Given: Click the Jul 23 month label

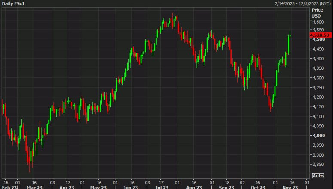Looking at the screenshot, I should 162,187.
